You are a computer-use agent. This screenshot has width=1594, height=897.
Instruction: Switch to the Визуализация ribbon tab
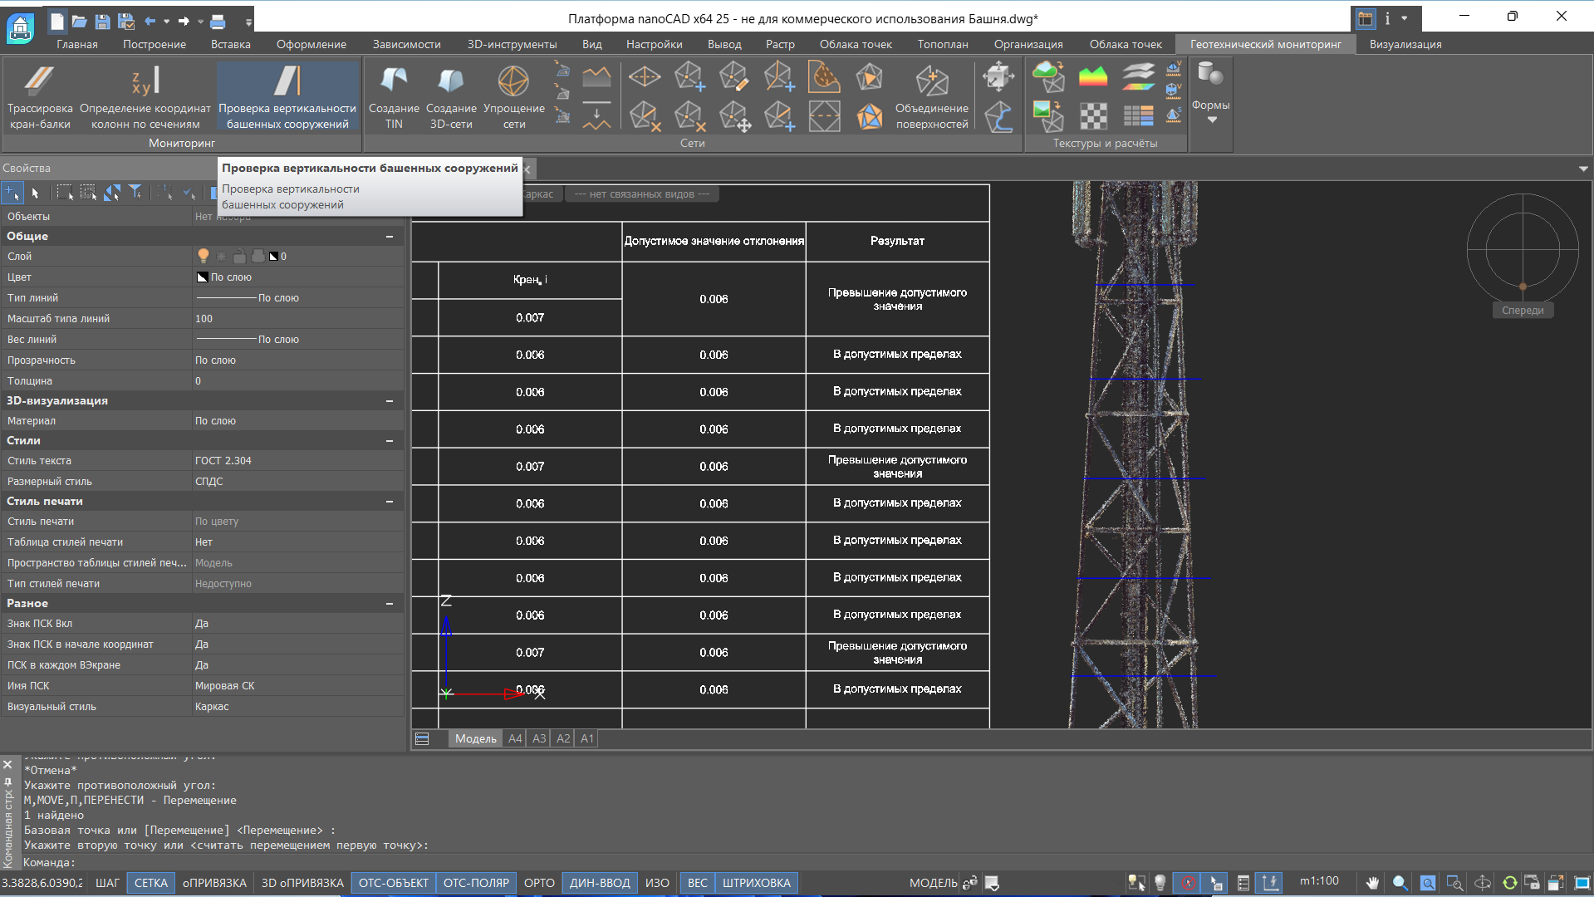click(1405, 44)
